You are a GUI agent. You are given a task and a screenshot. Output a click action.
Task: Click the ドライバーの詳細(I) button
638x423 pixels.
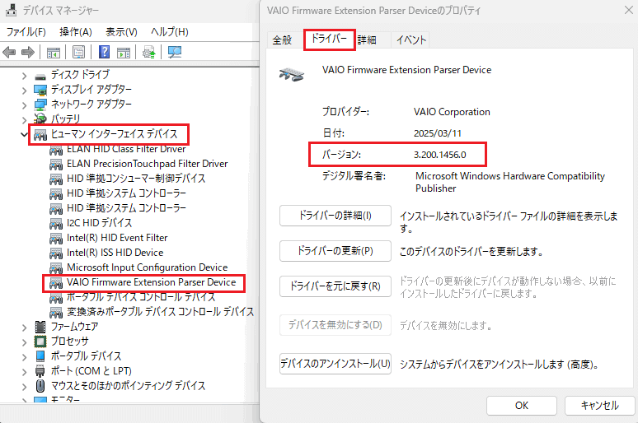335,216
